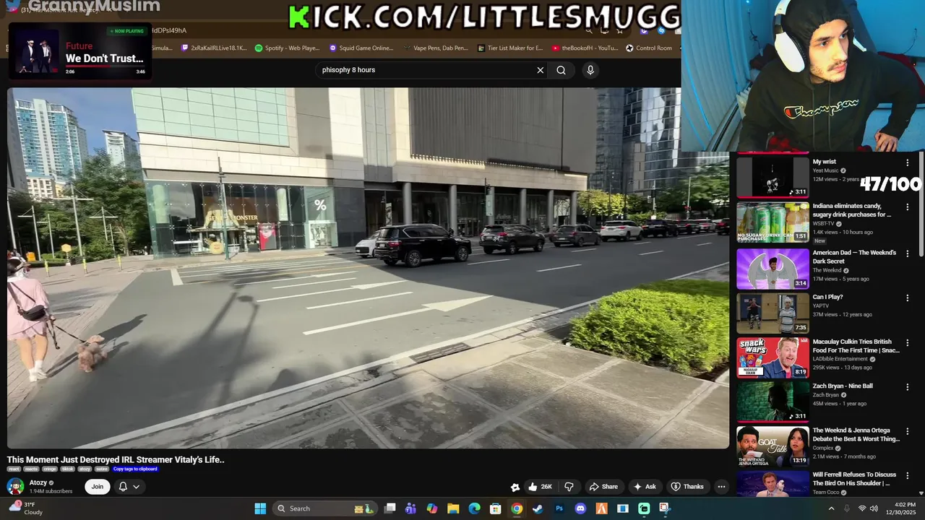This screenshot has width=925, height=520.
Task: Open the 'Control Room' bookmark
Action: [x=649, y=48]
